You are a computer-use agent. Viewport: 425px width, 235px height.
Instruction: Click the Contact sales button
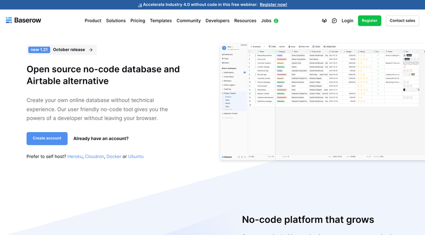tap(402, 21)
